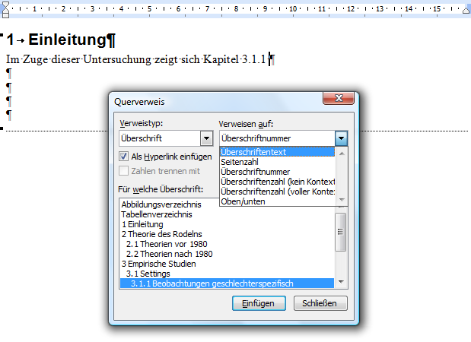This screenshot has width=471, height=342.
Task: Click dropdown list scroll-down arrow
Action: point(342,200)
